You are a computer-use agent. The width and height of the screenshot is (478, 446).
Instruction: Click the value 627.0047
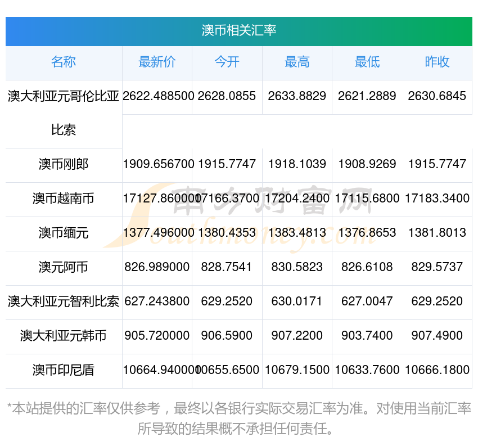[x=367, y=301]
